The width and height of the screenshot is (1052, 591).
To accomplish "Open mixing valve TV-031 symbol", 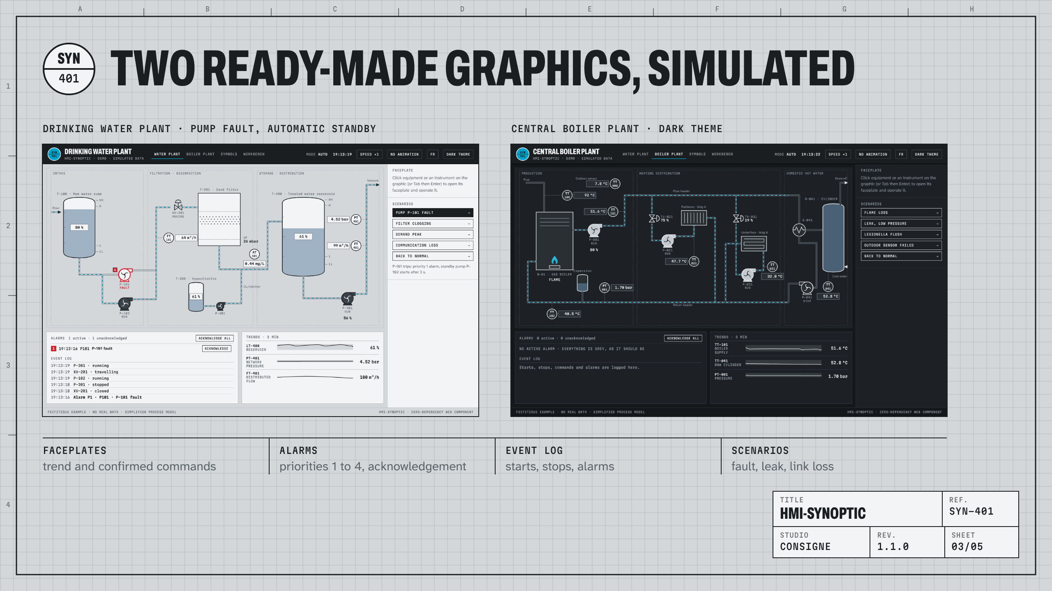I will 738,218.
